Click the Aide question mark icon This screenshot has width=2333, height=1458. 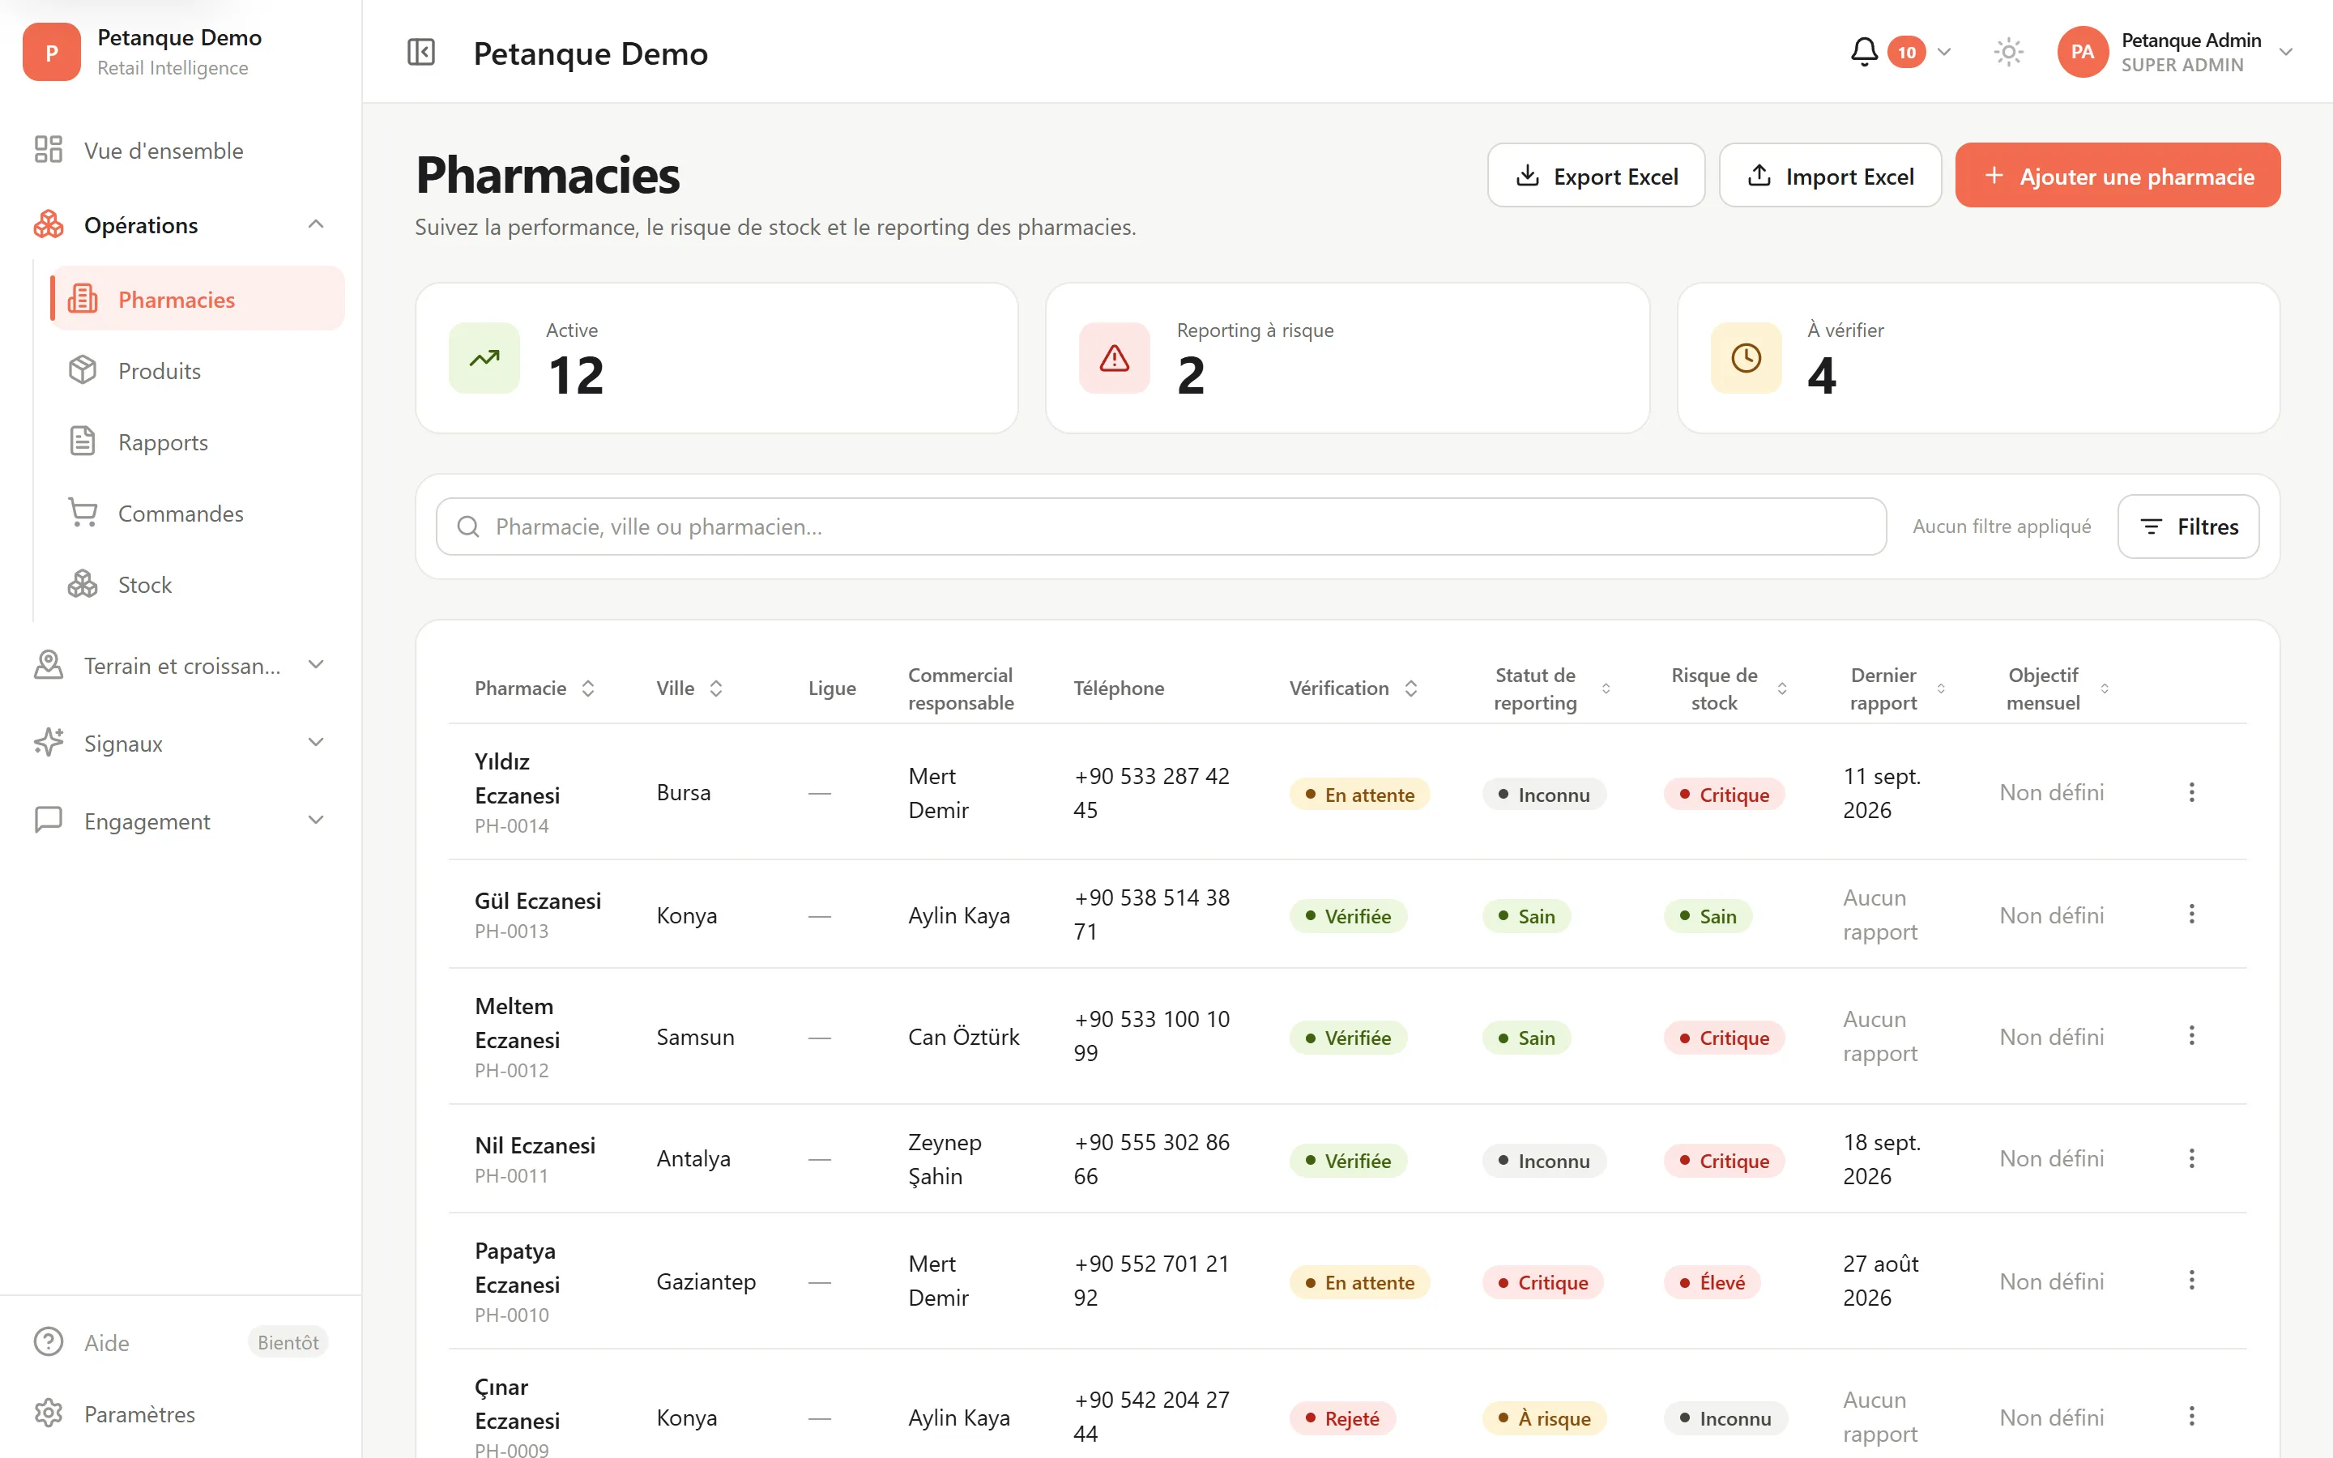pyautogui.click(x=49, y=1341)
